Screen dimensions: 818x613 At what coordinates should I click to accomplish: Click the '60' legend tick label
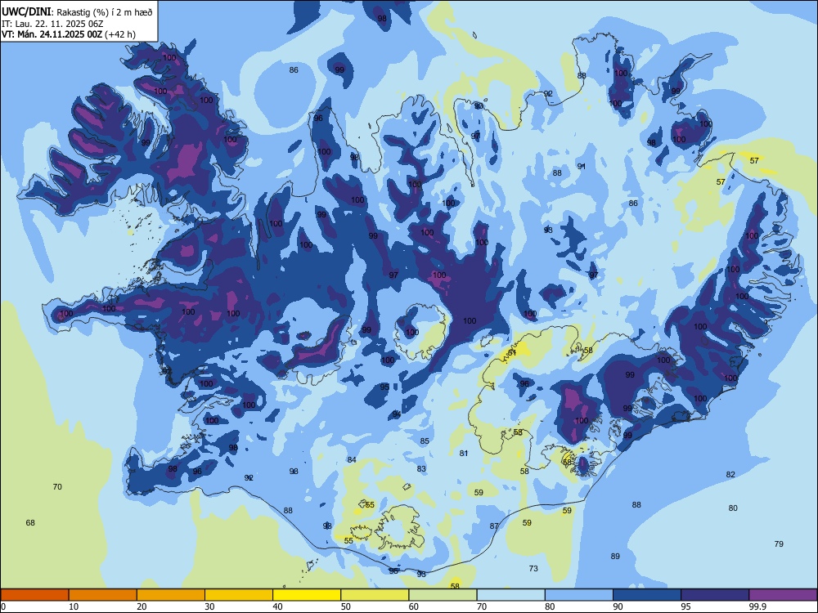pos(414,606)
